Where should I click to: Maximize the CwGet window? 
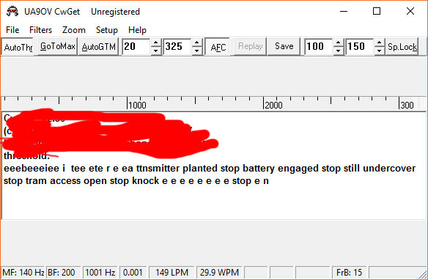tap(377, 12)
